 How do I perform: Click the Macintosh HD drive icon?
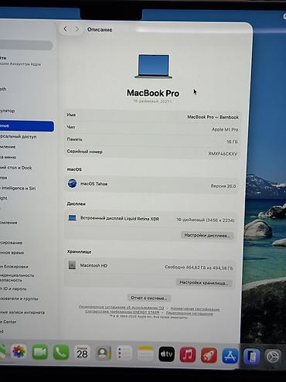coord(72,264)
